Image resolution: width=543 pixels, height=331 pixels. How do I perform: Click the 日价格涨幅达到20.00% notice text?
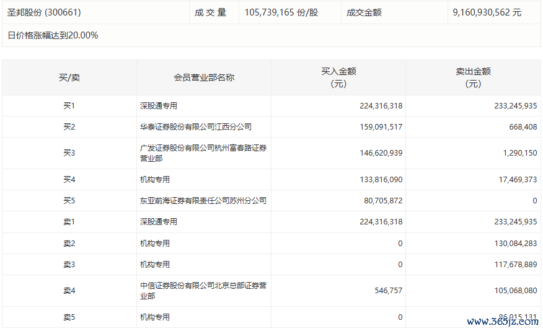coord(53,35)
